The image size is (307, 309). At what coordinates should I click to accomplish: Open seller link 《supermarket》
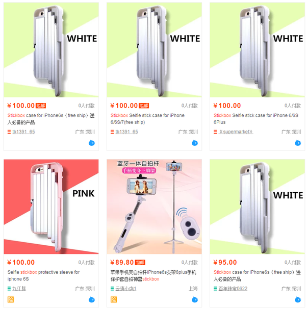(x=236, y=132)
